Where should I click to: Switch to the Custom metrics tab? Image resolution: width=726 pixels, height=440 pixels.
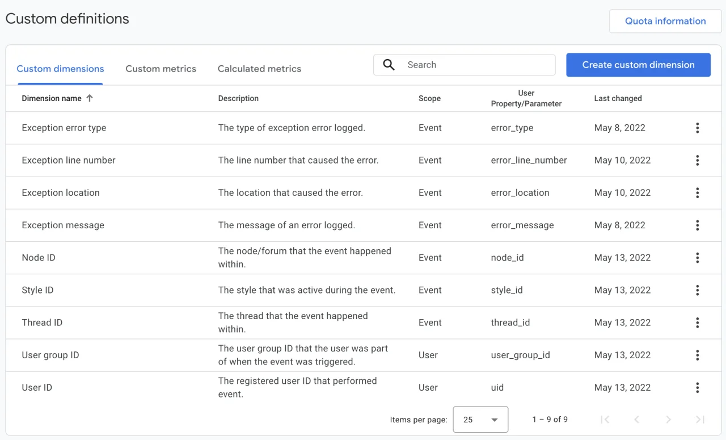click(x=161, y=69)
